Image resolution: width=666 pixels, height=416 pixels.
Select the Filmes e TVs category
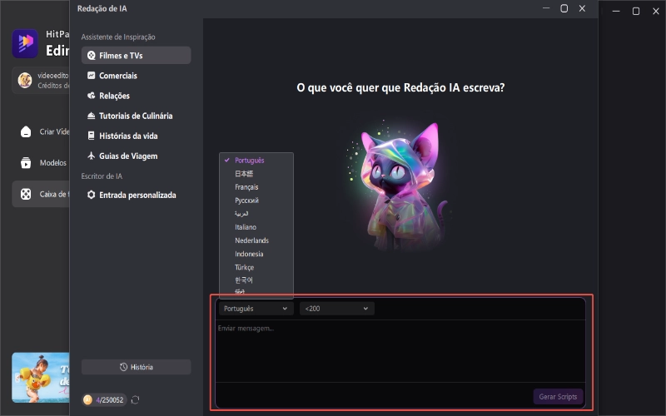(x=136, y=56)
